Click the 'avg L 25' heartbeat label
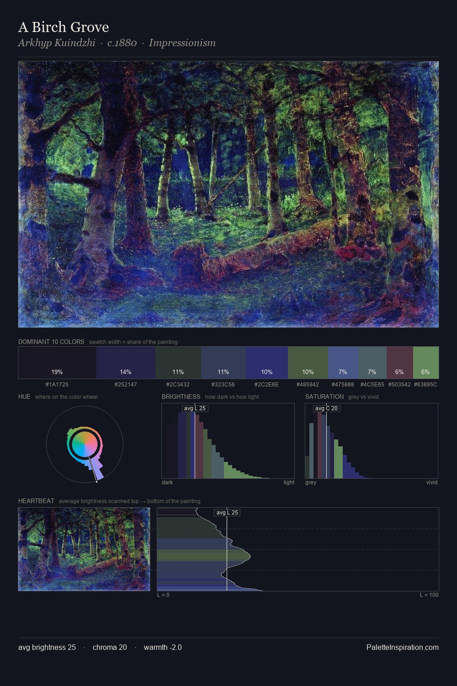The image size is (457, 686). point(227,513)
